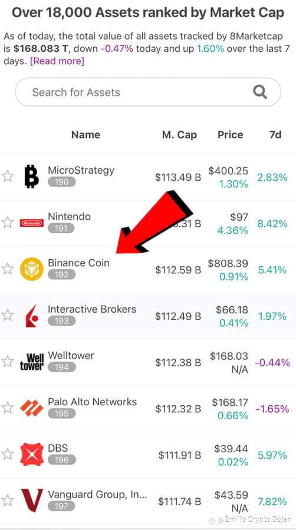Toggle the favorite star beside DBS
This screenshot has height=530, width=296.
8,454
